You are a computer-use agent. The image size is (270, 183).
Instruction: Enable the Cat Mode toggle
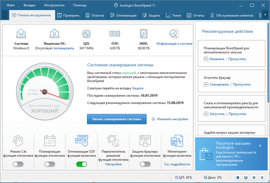point(18,164)
